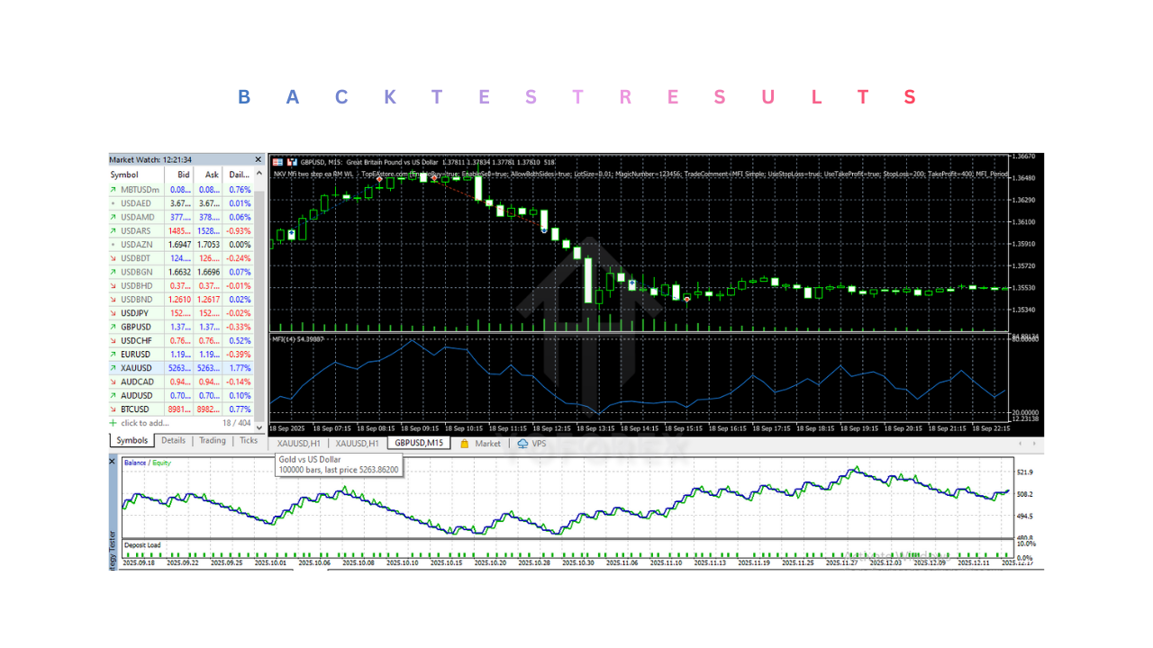Click the up arrow icon beside MBTUSDm
1153x648 pixels.
(x=113, y=190)
